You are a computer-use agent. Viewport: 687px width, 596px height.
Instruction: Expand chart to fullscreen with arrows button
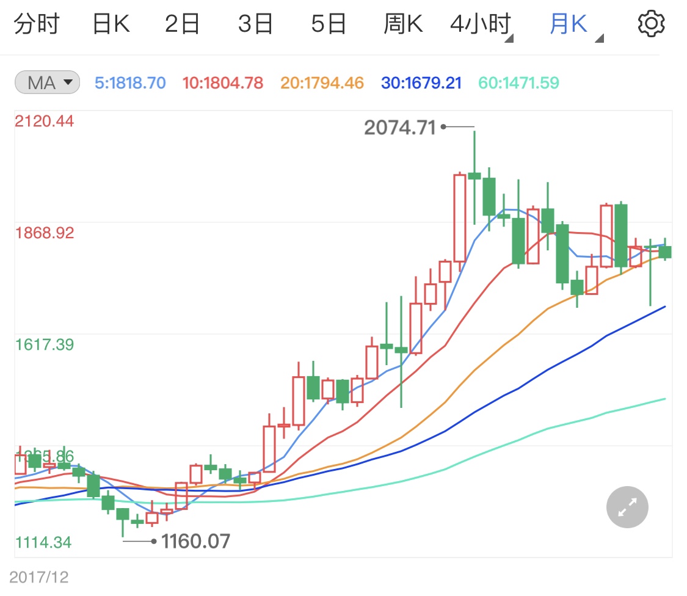click(x=627, y=507)
